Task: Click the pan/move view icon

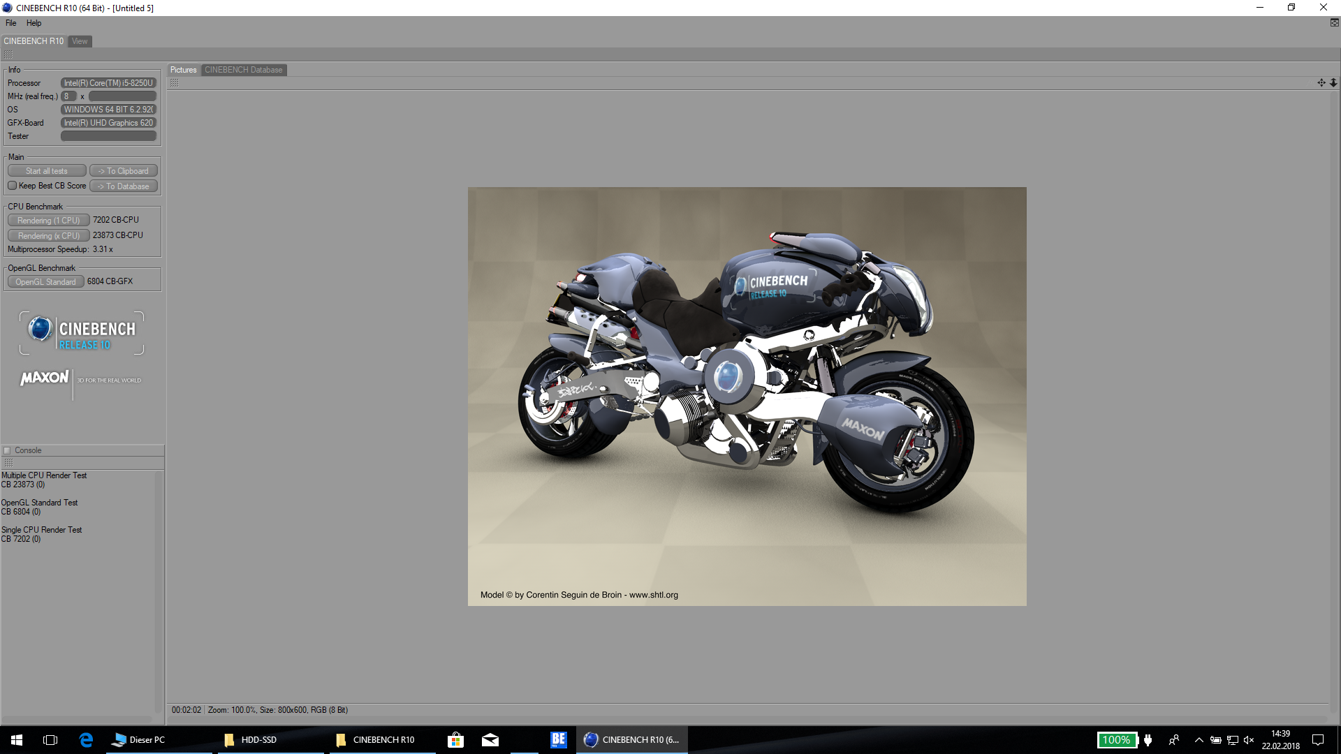Action: [1321, 82]
